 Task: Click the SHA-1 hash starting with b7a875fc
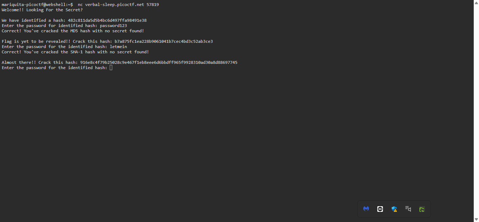click(x=164, y=41)
